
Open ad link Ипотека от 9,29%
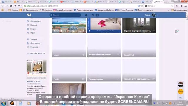pyautogui.click(x=33, y=82)
